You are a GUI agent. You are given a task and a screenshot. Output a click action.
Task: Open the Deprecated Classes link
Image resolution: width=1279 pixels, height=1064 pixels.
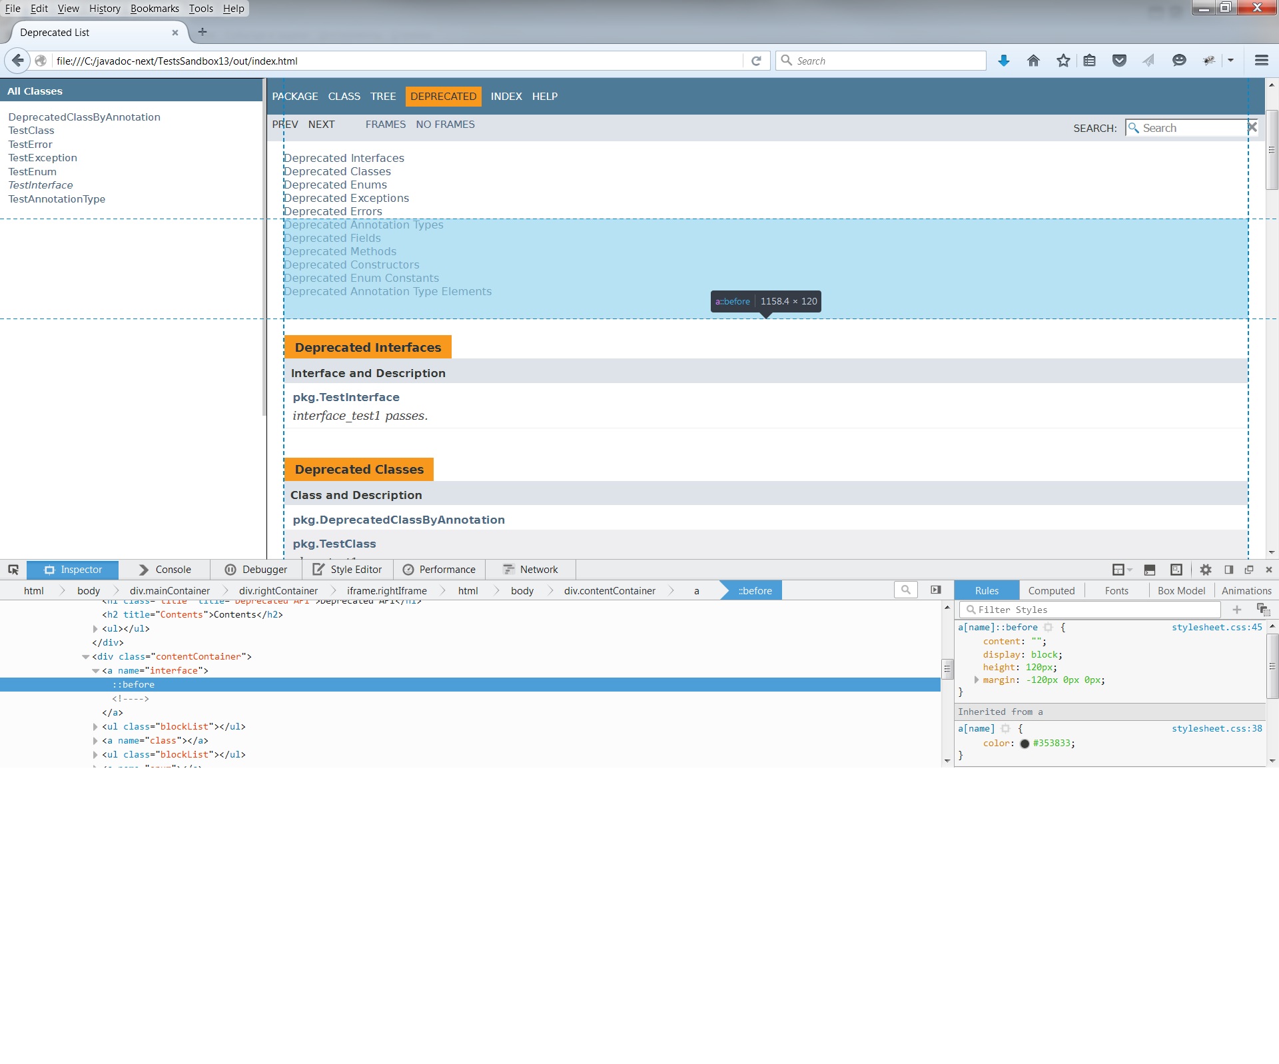tap(337, 172)
